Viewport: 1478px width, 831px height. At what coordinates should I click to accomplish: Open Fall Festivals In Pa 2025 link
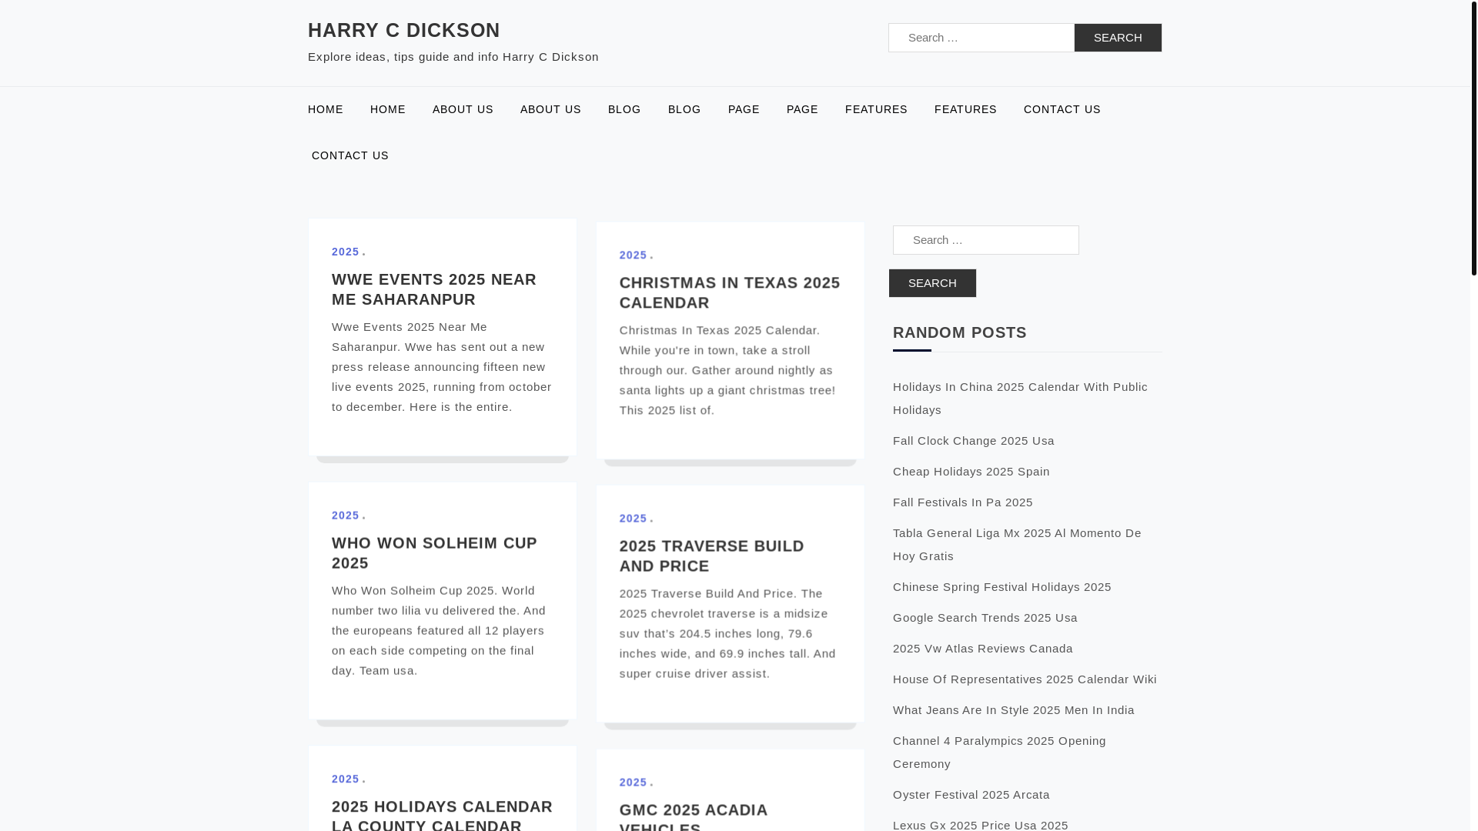click(x=963, y=502)
